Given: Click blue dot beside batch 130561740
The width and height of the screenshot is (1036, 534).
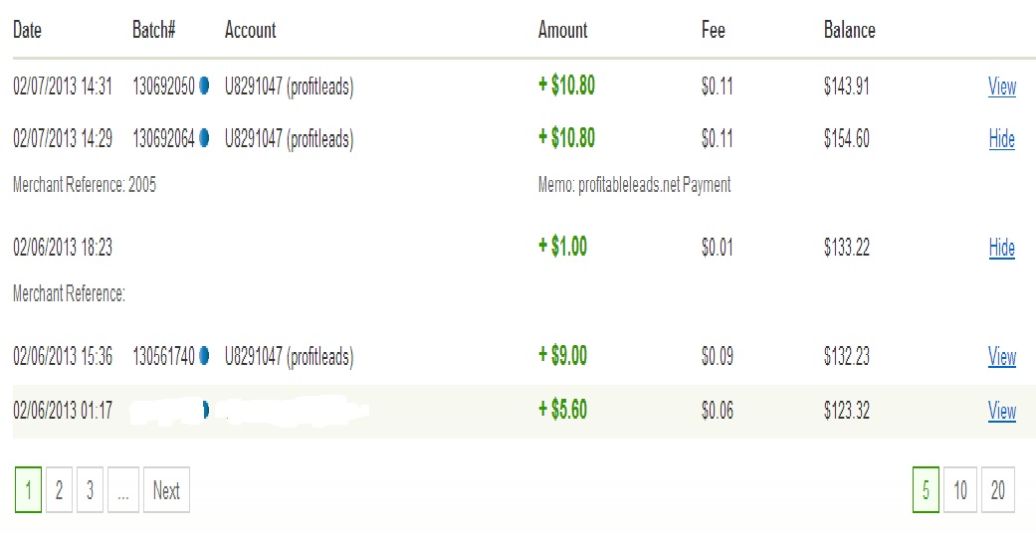Looking at the screenshot, I should [x=204, y=356].
